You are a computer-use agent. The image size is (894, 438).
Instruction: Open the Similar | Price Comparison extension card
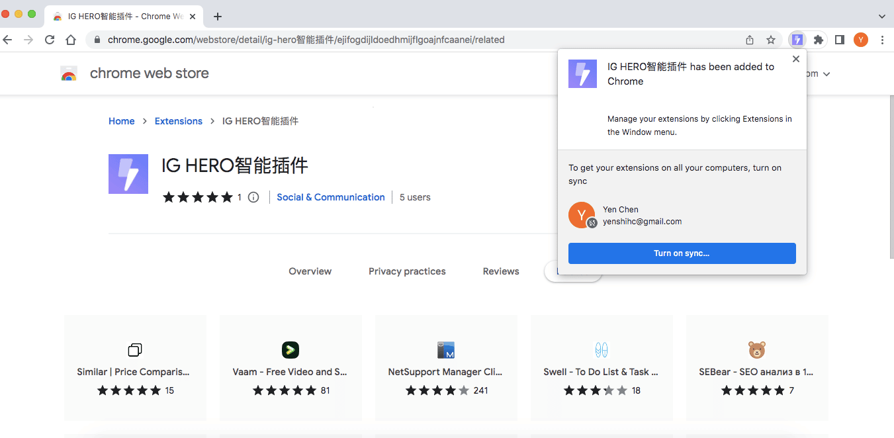(135, 368)
